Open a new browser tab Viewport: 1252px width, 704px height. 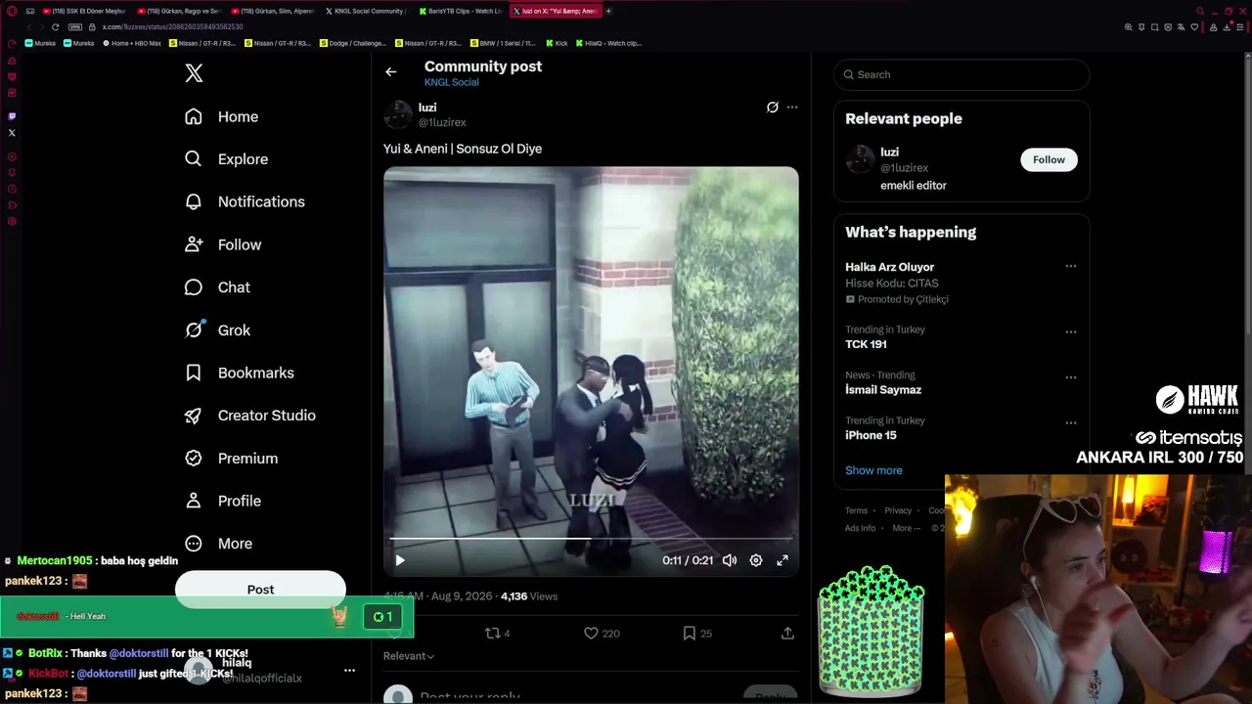608,11
